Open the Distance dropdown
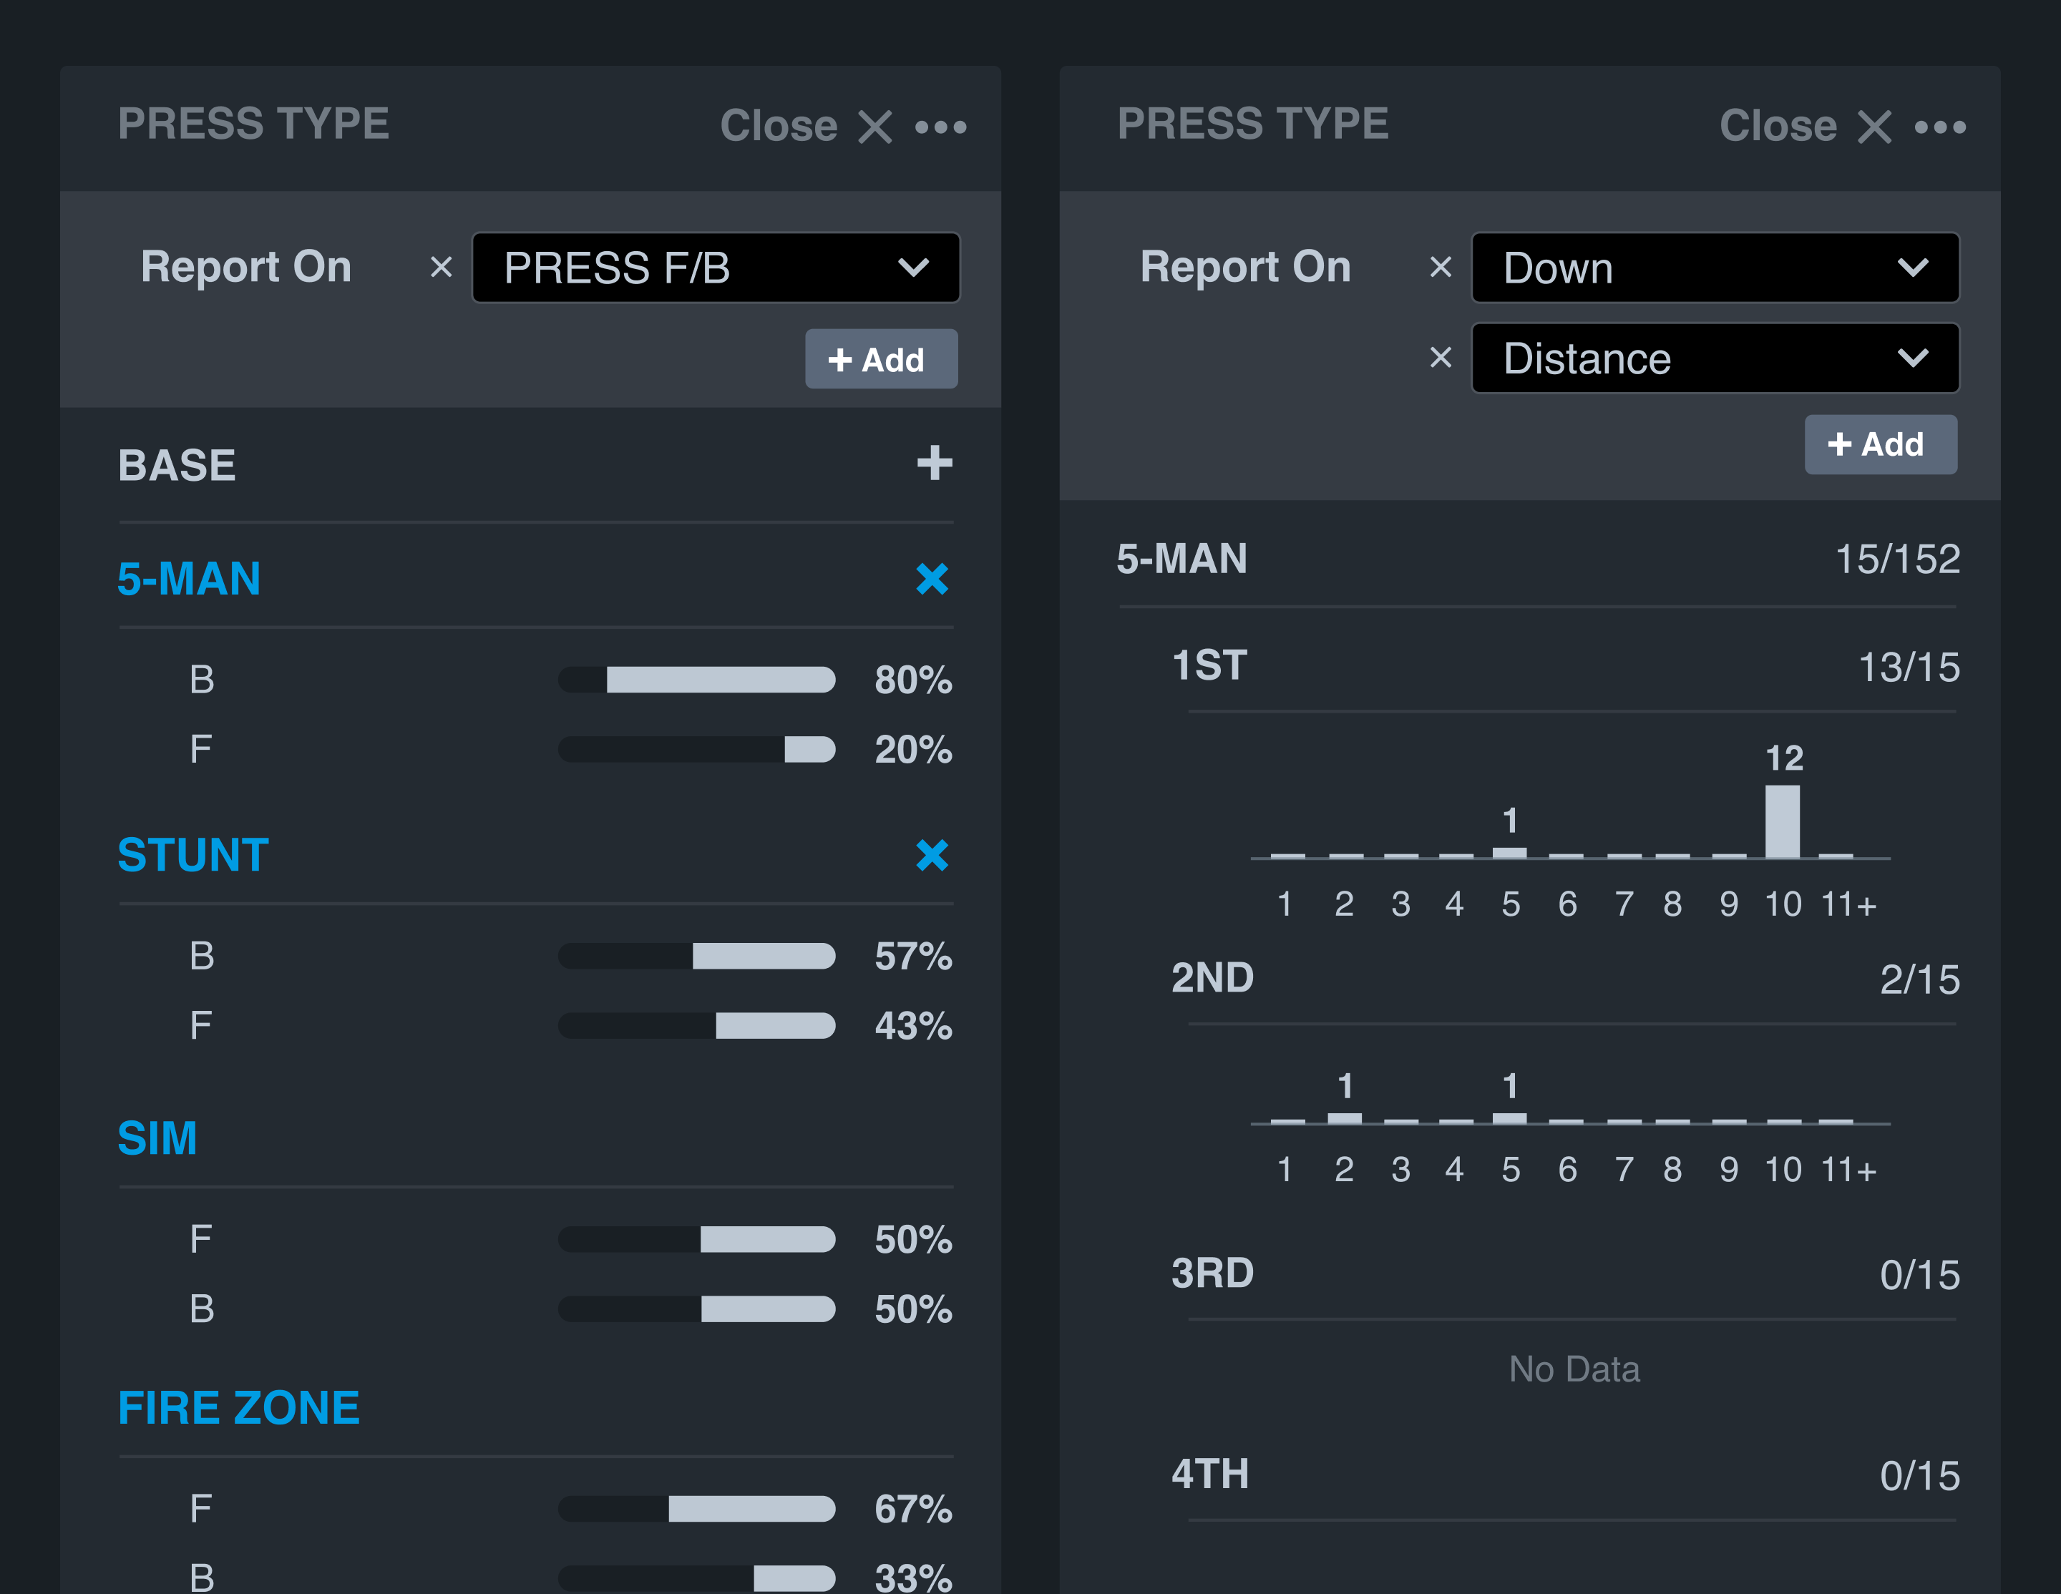This screenshot has height=1594, width=2061. [x=1715, y=358]
